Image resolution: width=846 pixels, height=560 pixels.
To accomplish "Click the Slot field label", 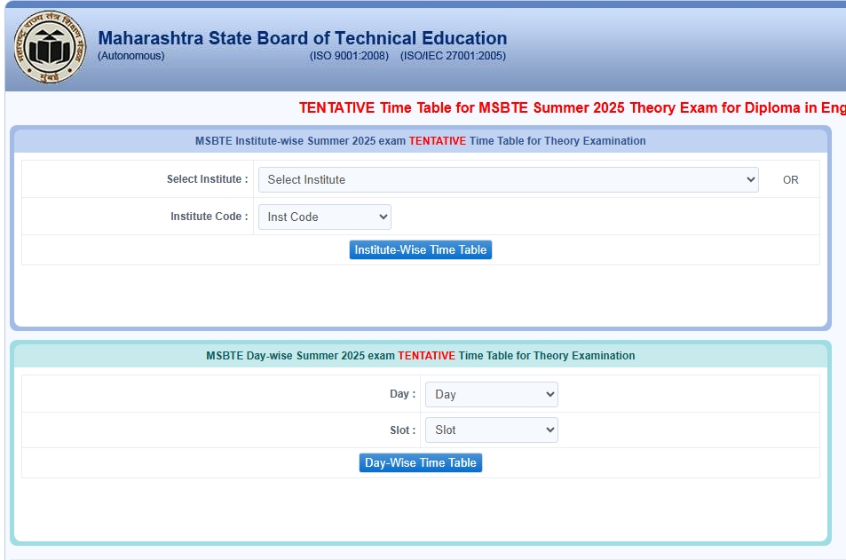I will [400, 430].
